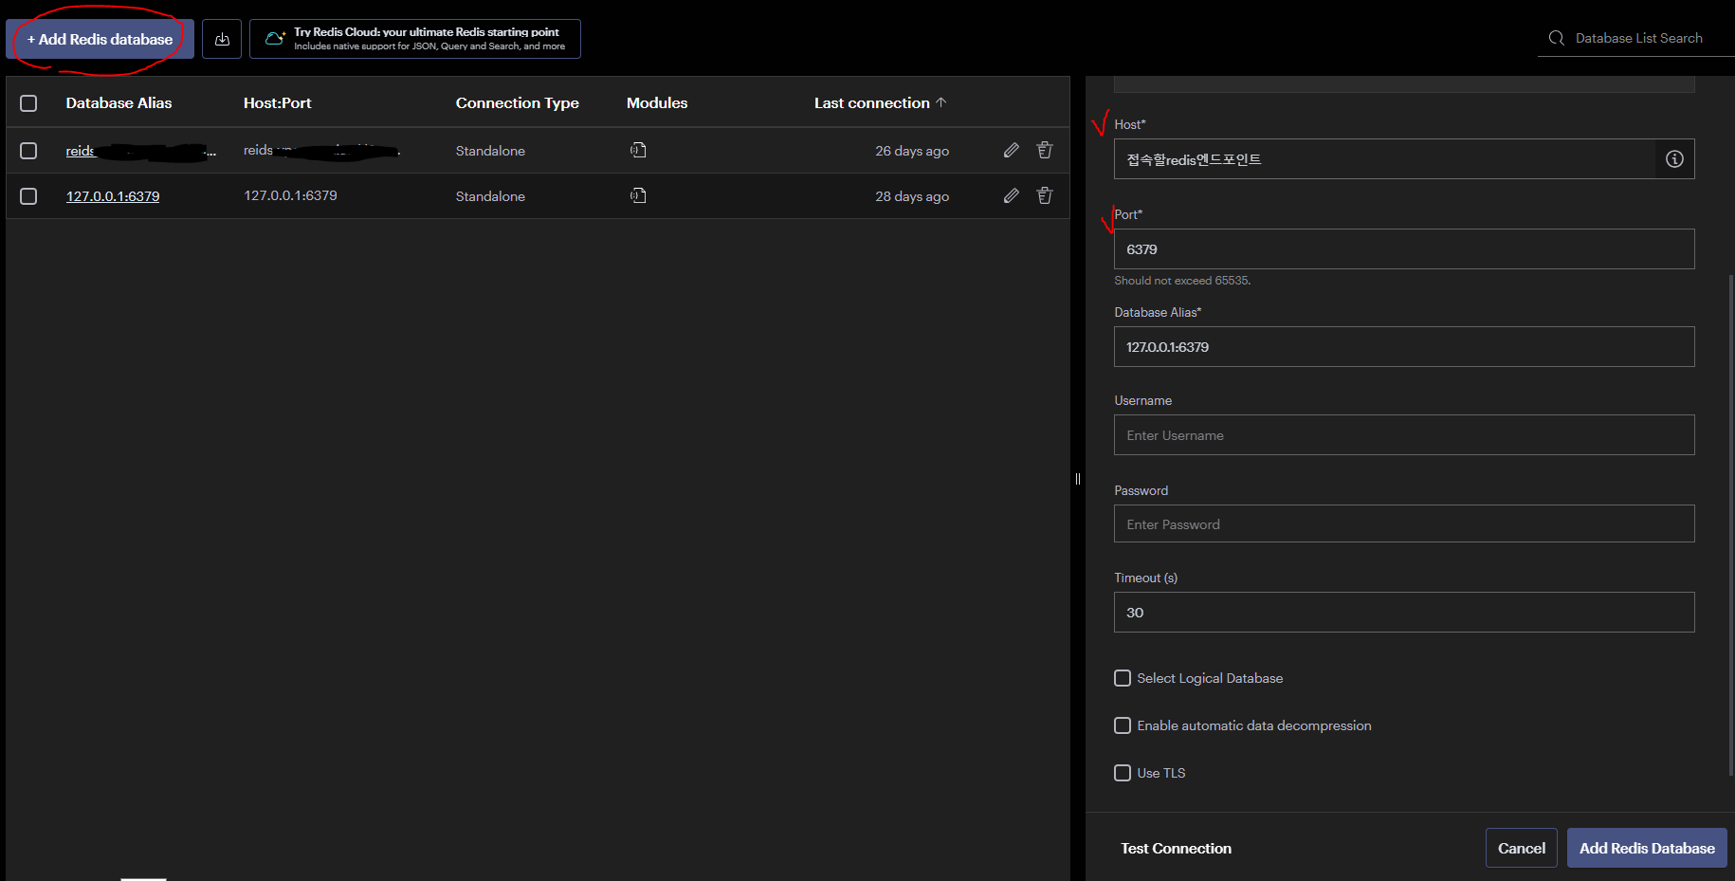This screenshot has height=881, width=1735.
Task: Sort by Database Alias column
Action: click(119, 102)
